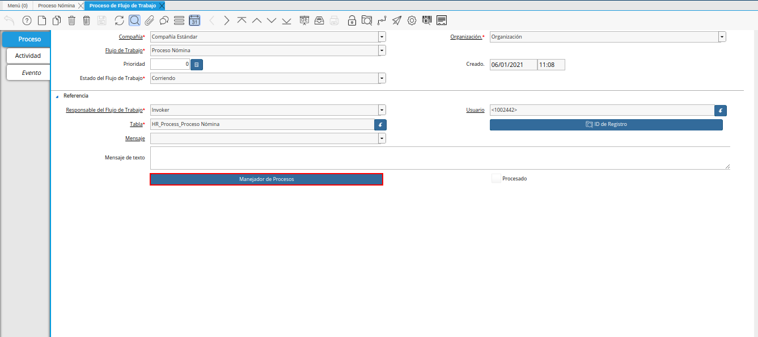Click the Refresh arrows toolbar icon

119,21
